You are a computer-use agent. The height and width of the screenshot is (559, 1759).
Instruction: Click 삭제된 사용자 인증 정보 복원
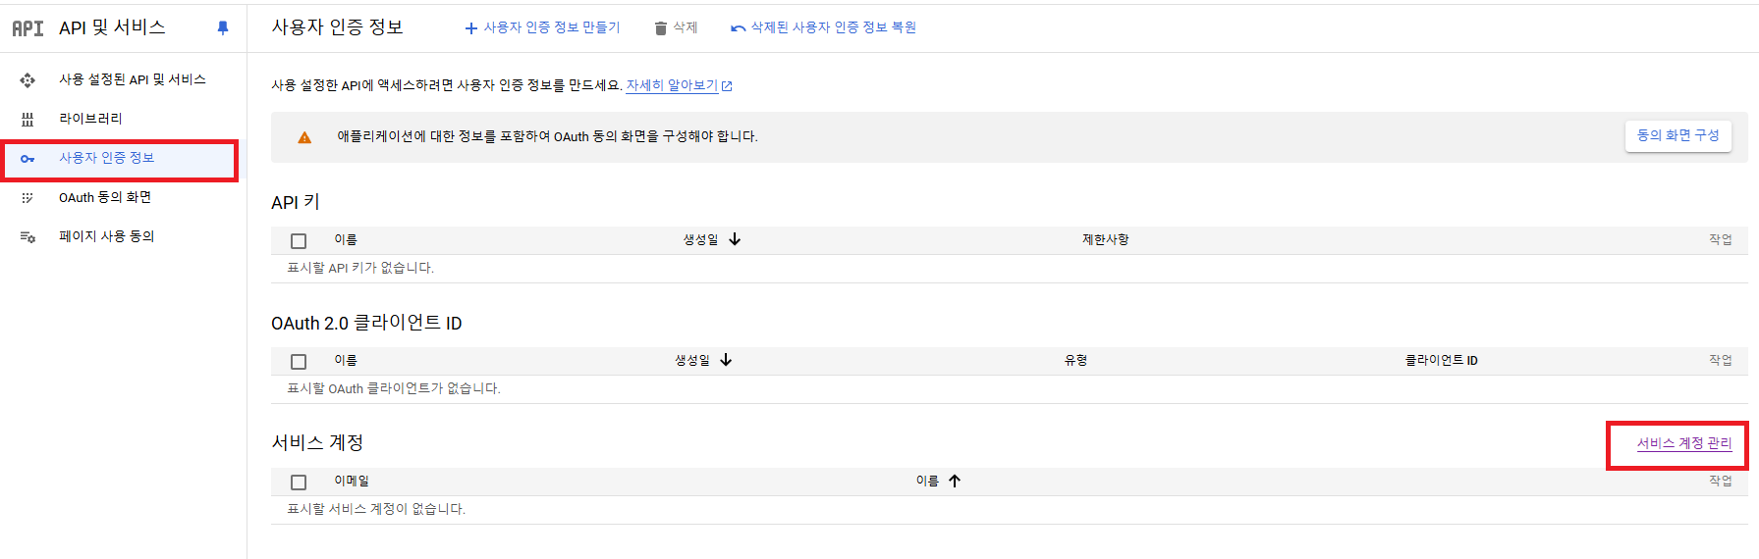pyautogui.click(x=824, y=27)
